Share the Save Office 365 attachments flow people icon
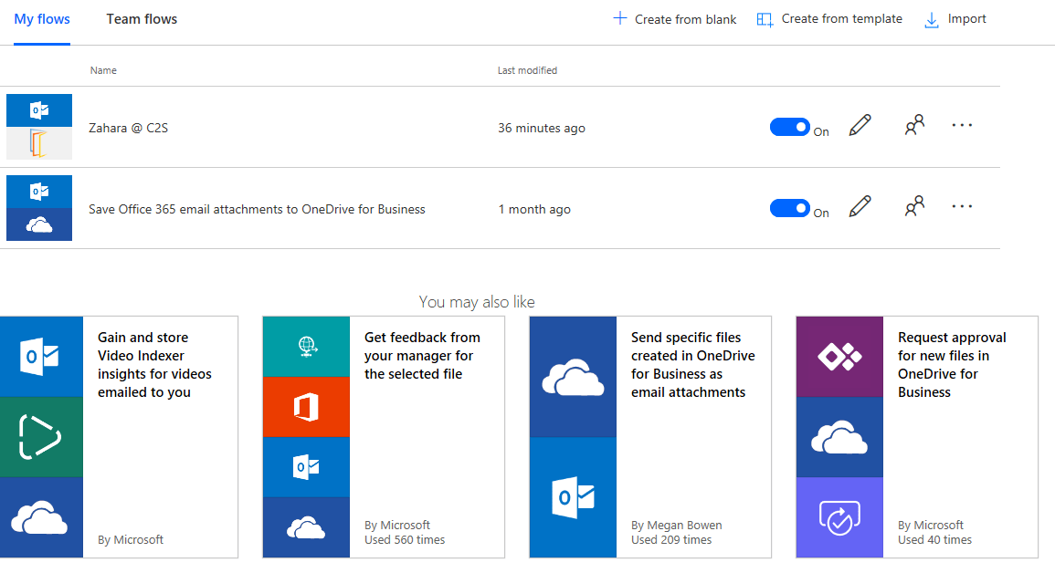1055x573 pixels. click(914, 207)
